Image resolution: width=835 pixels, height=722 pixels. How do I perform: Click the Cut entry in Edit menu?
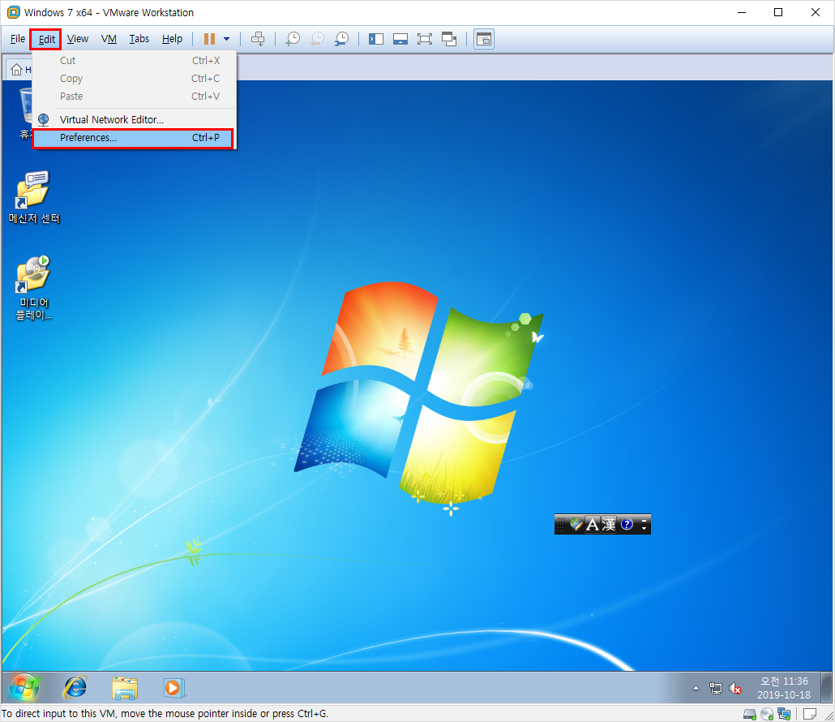pos(133,60)
